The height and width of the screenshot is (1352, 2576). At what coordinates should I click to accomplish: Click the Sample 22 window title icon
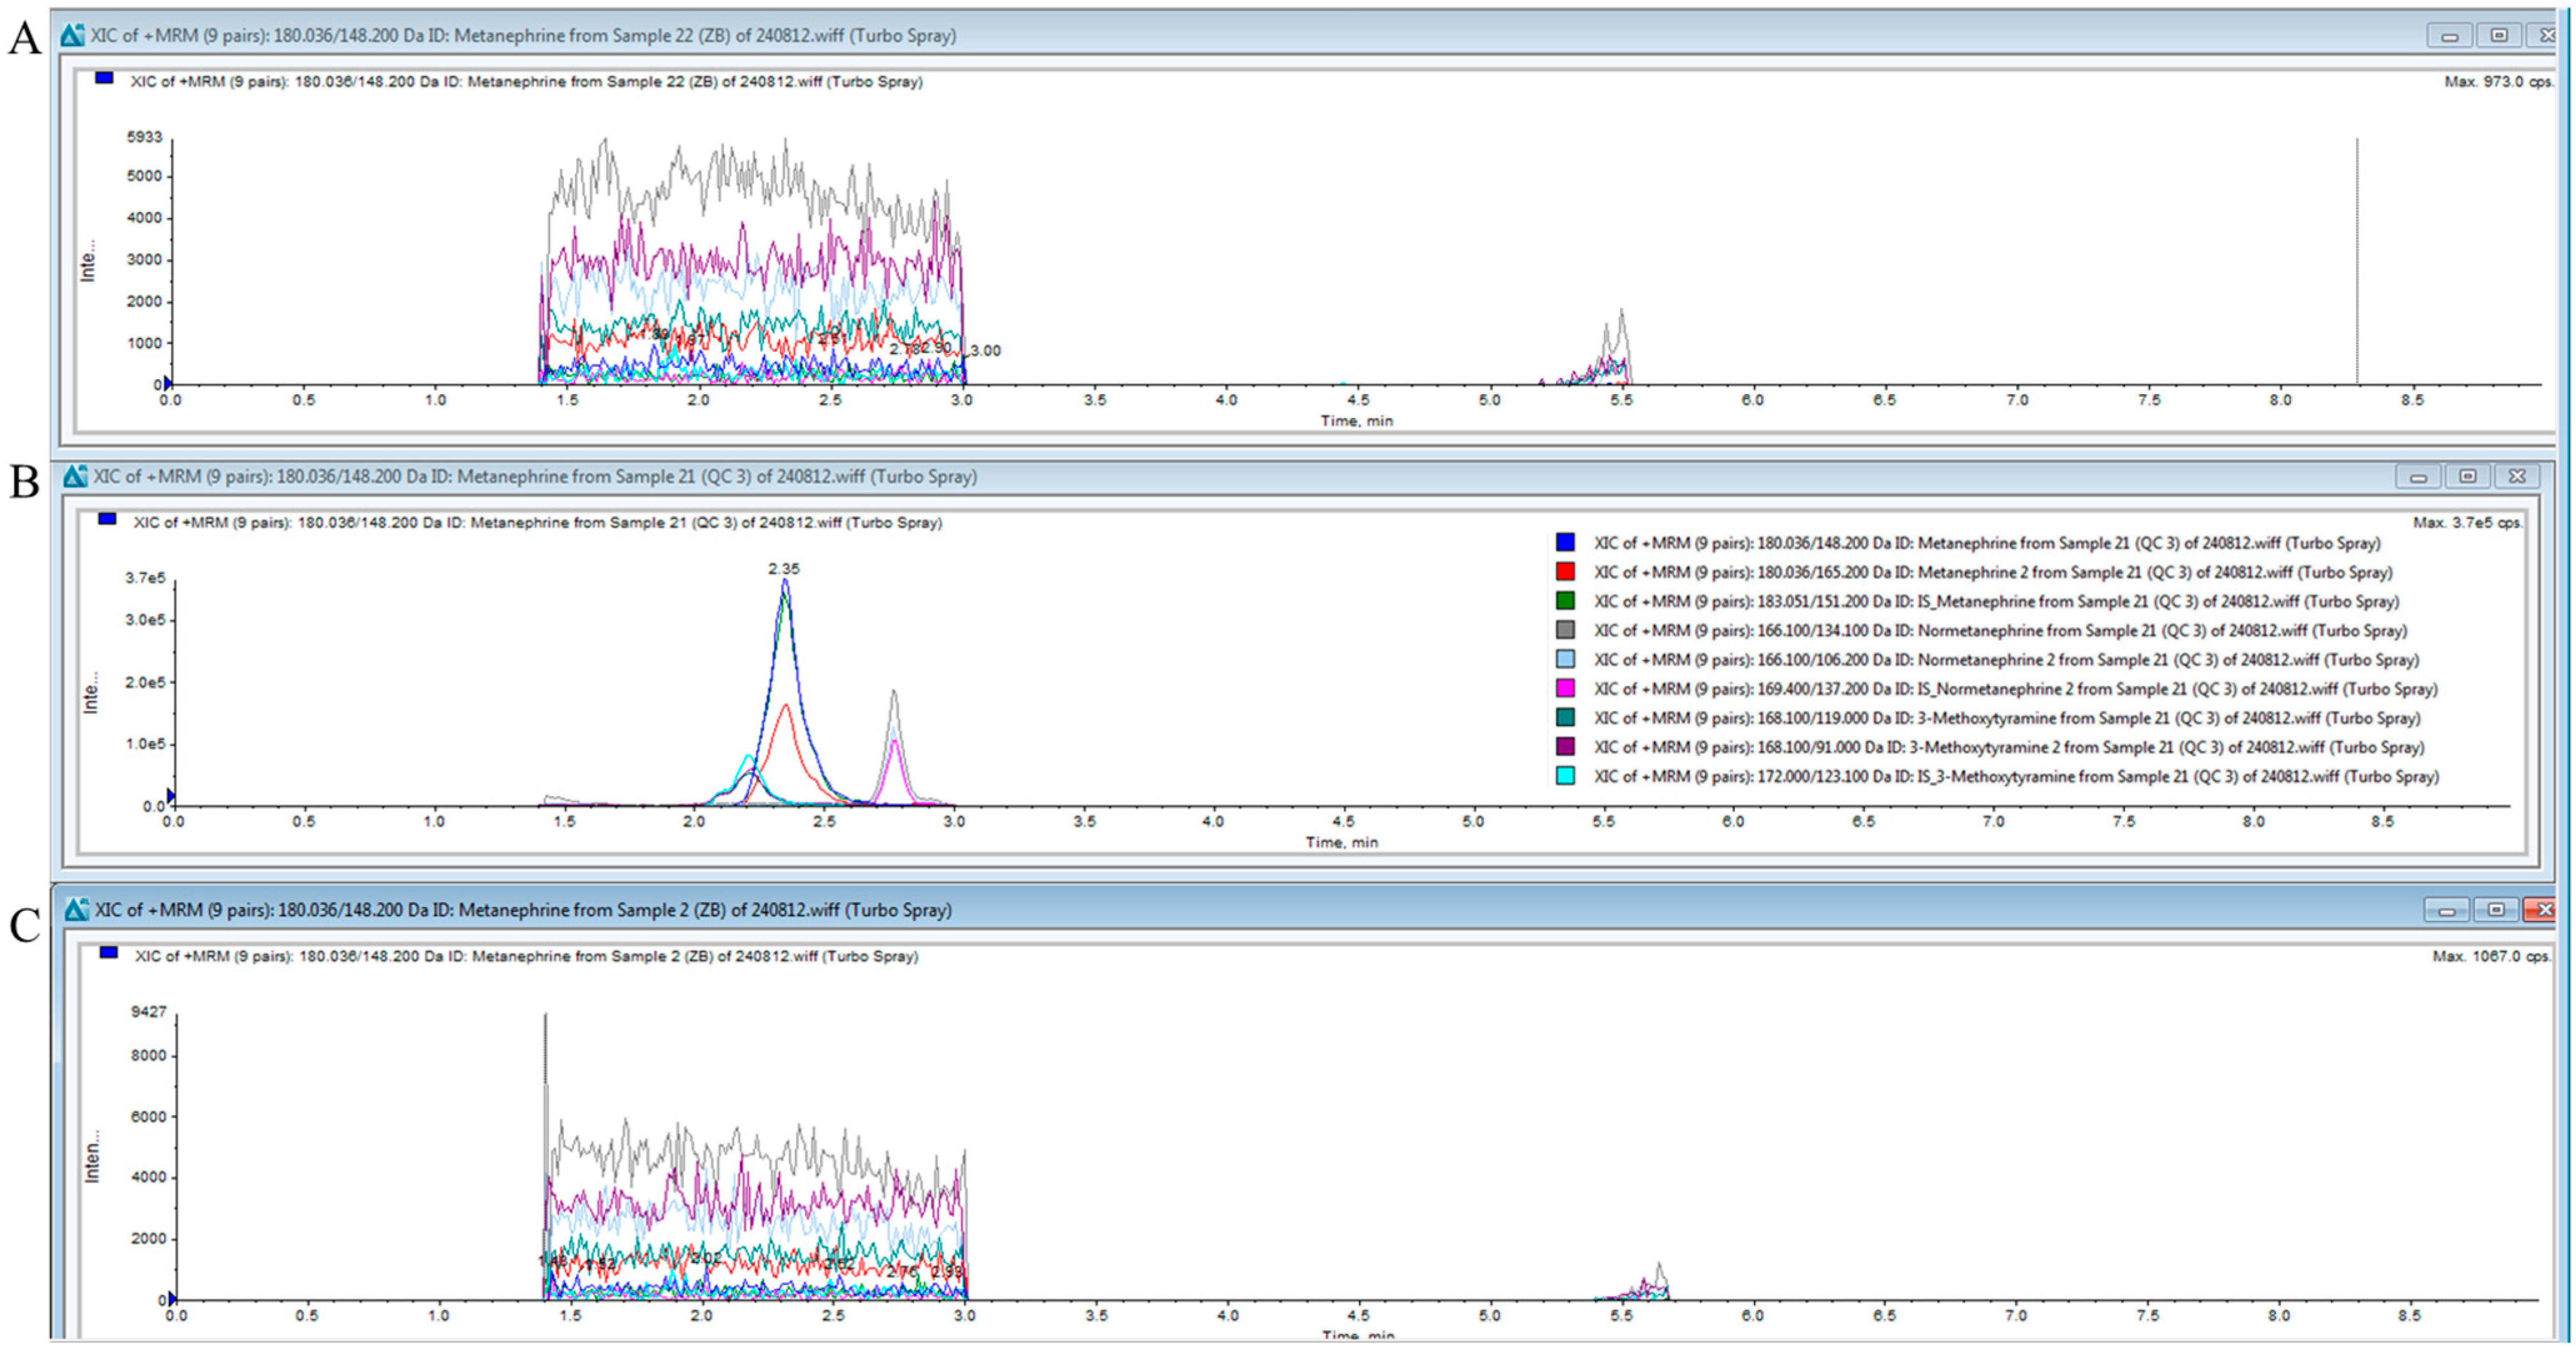72,36
